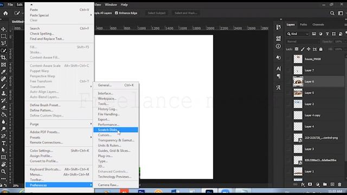
Task: Toggle lock transparent pixels icon
Action: pos(297,49)
